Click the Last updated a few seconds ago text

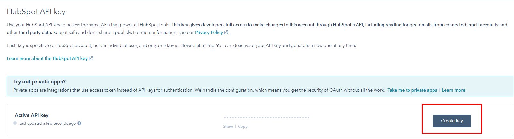tap(47, 123)
